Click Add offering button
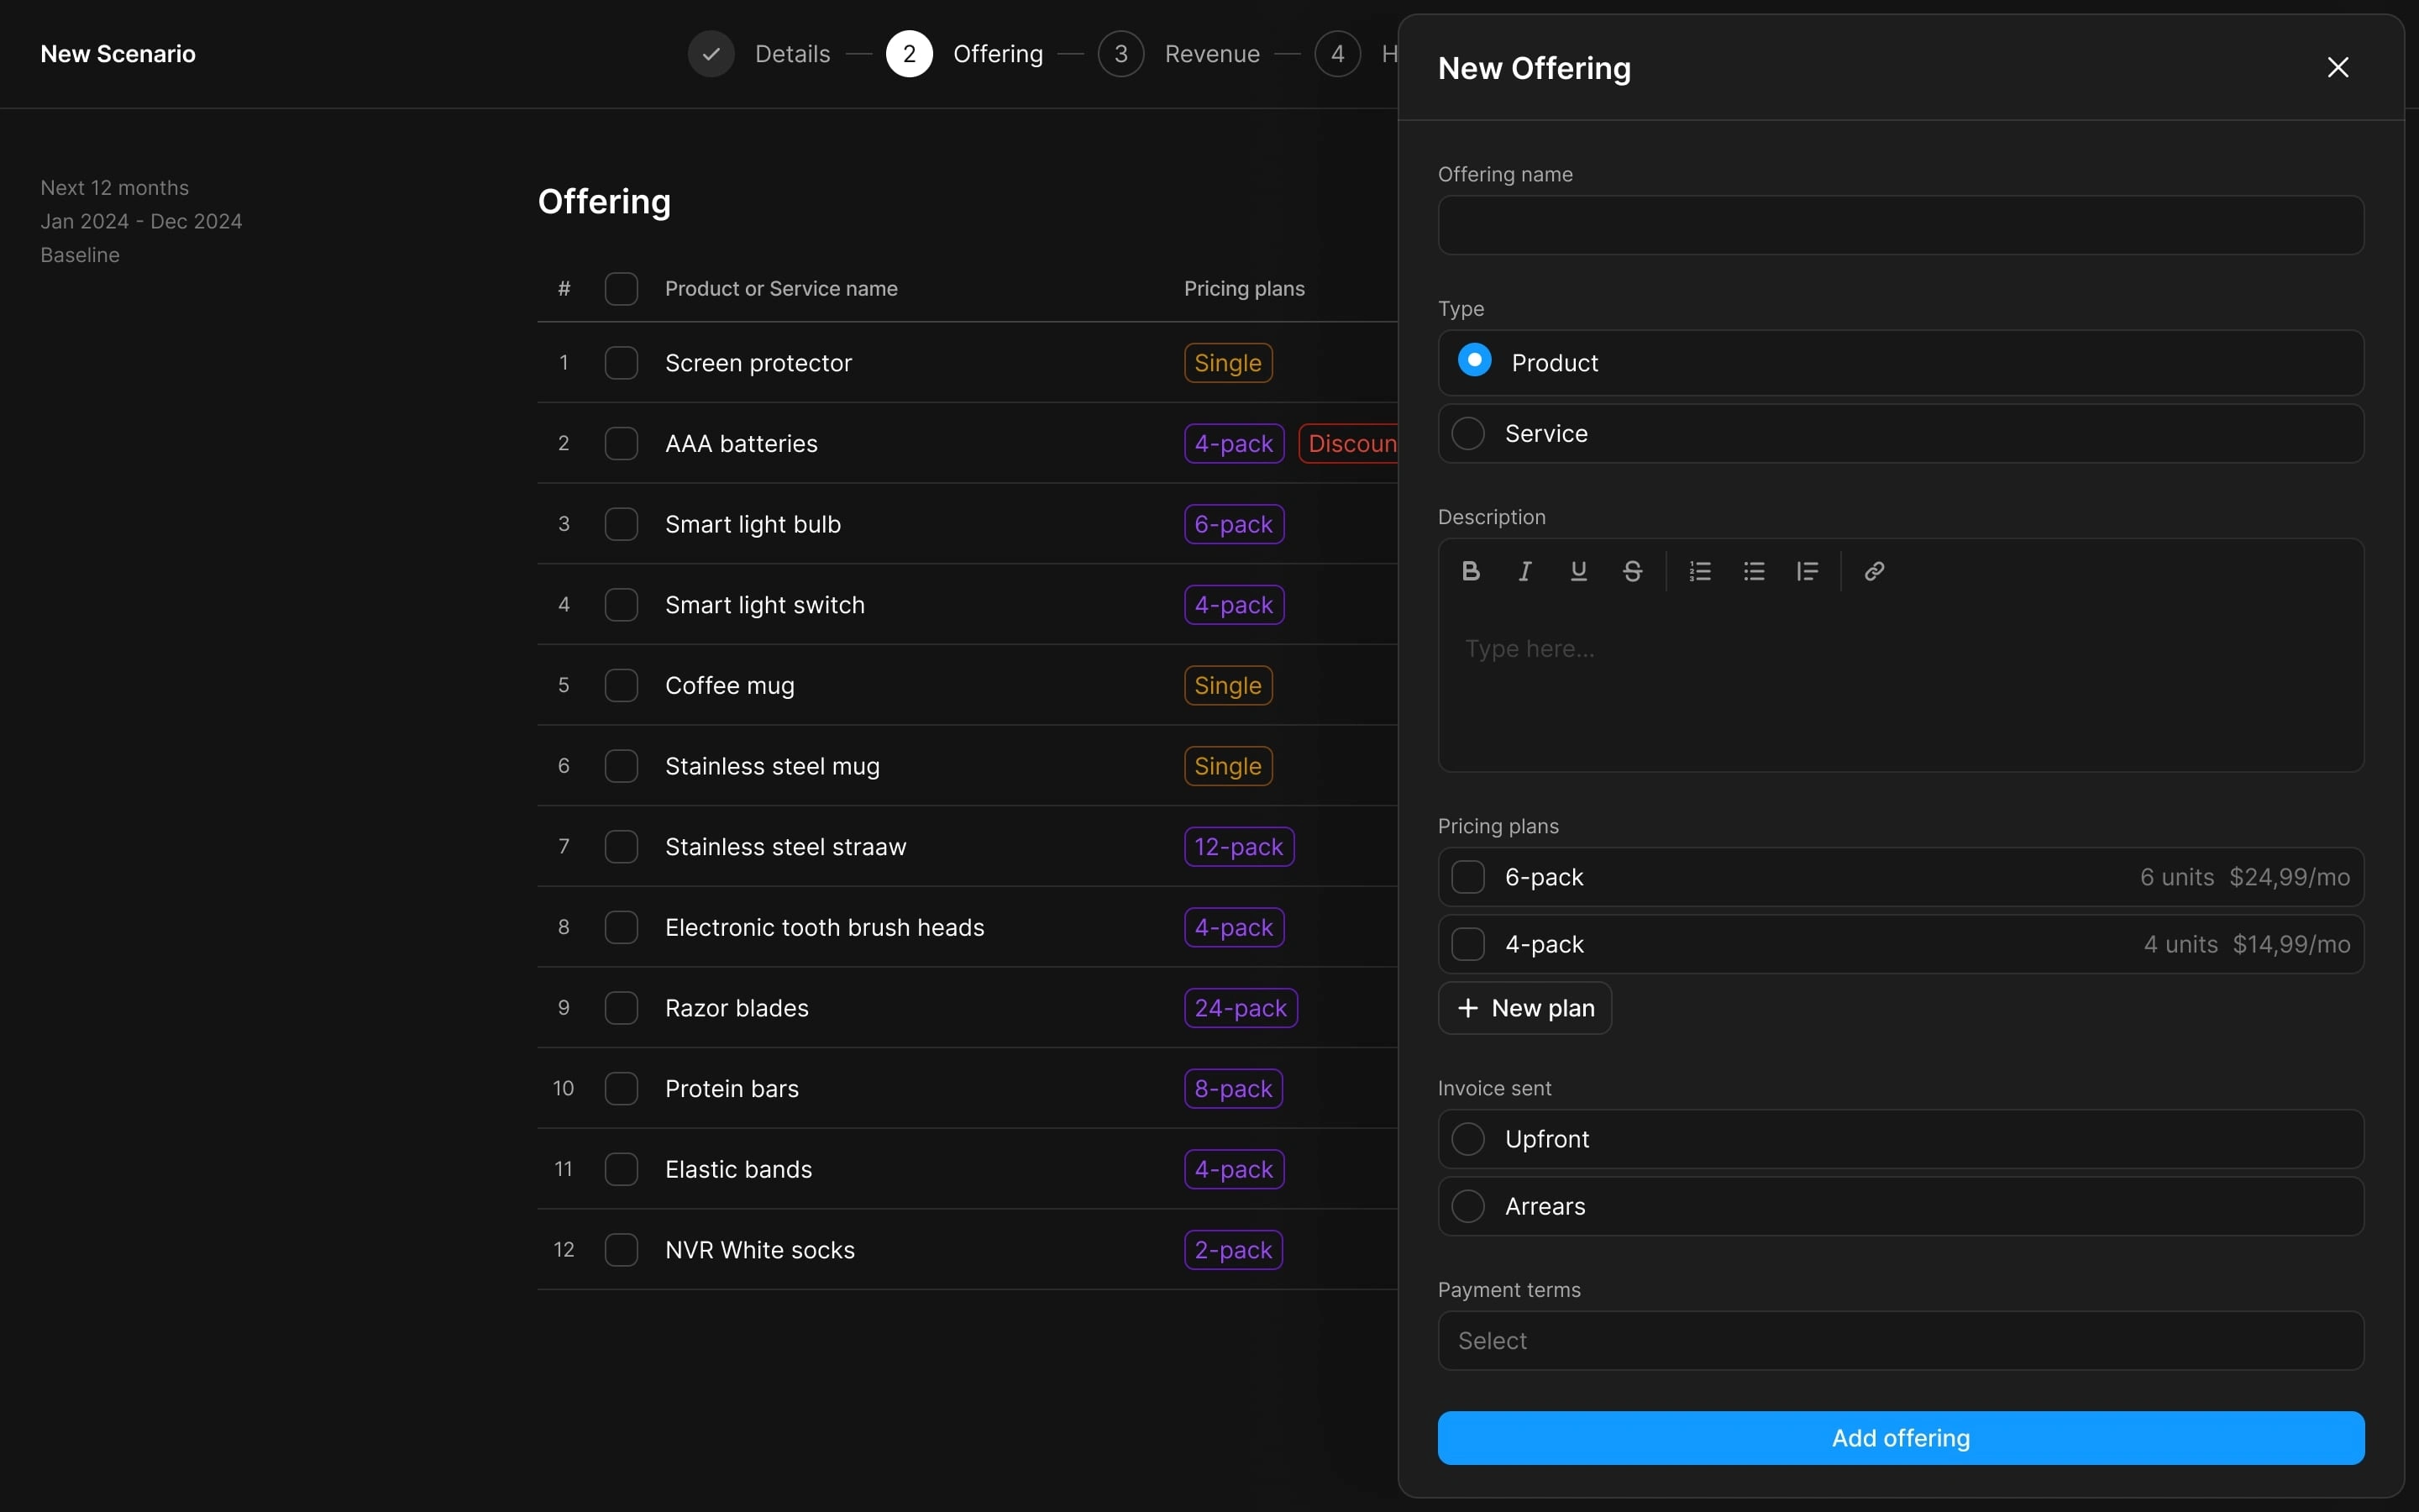Image resolution: width=2419 pixels, height=1512 pixels. (x=1900, y=1437)
